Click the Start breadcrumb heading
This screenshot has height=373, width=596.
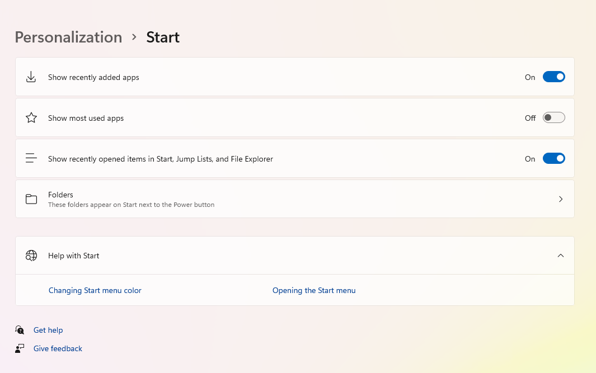coord(163,37)
